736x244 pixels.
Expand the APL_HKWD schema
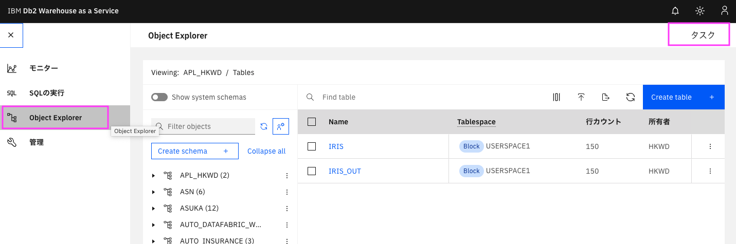154,176
